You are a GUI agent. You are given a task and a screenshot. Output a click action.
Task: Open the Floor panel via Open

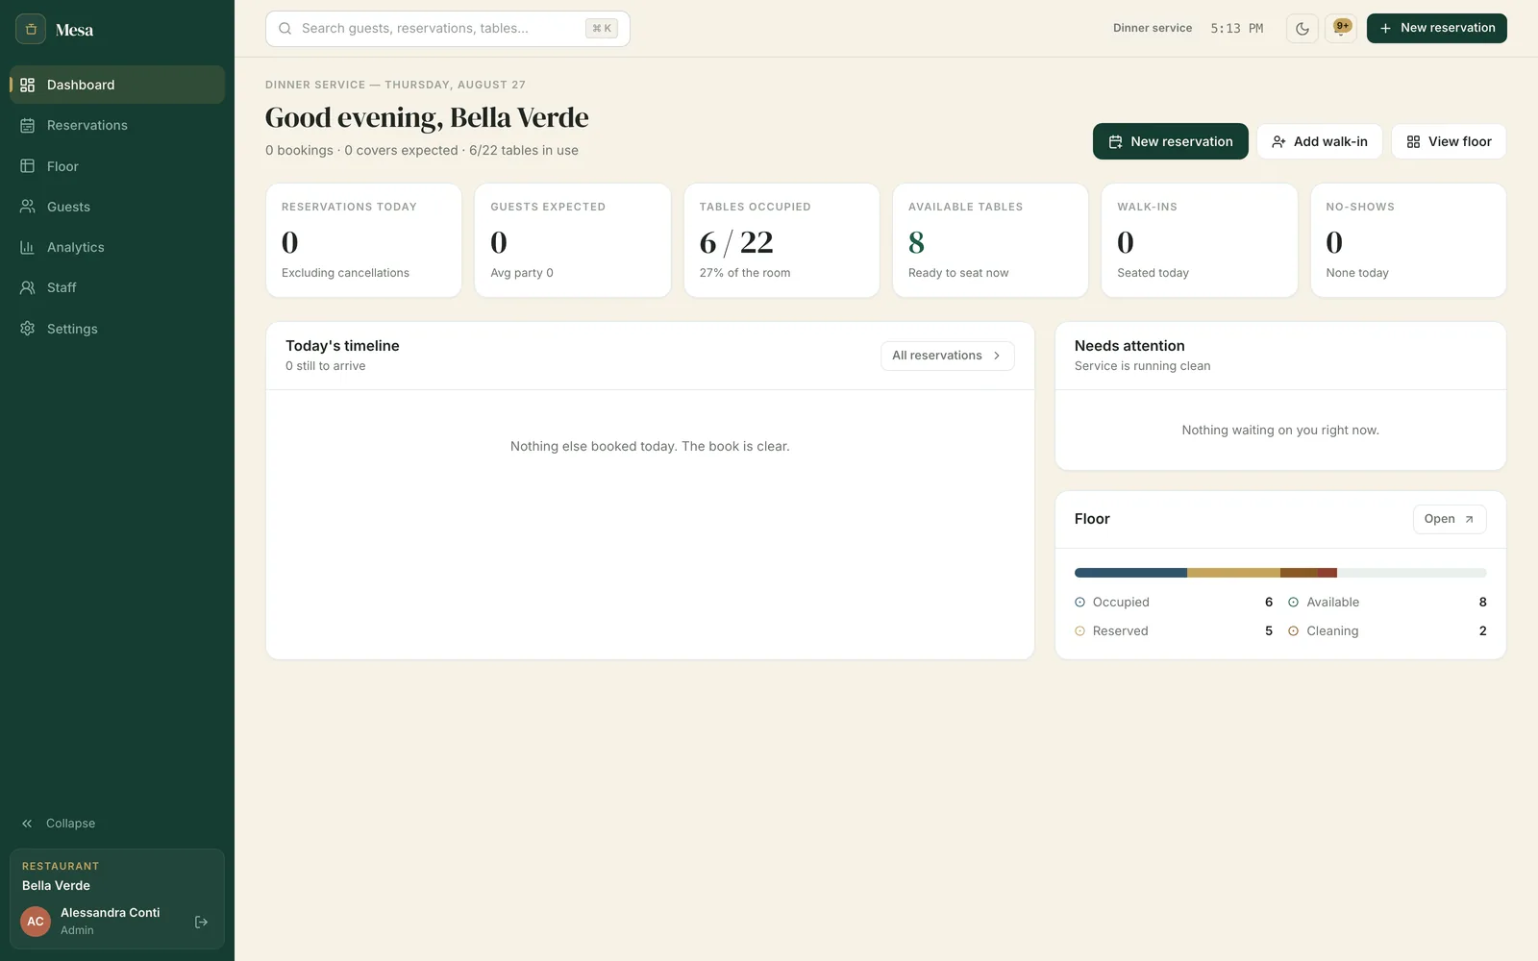[x=1450, y=519]
